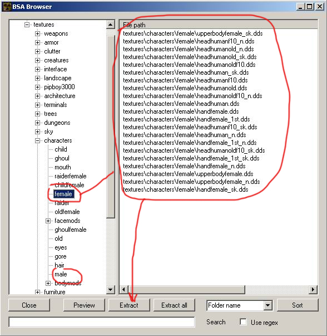Click the Extract all button
Image resolution: width=327 pixels, height=336 pixels.
tap(174, 305)
